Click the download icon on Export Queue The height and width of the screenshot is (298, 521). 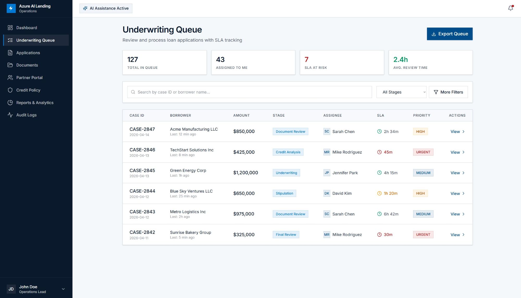(434, 34)
